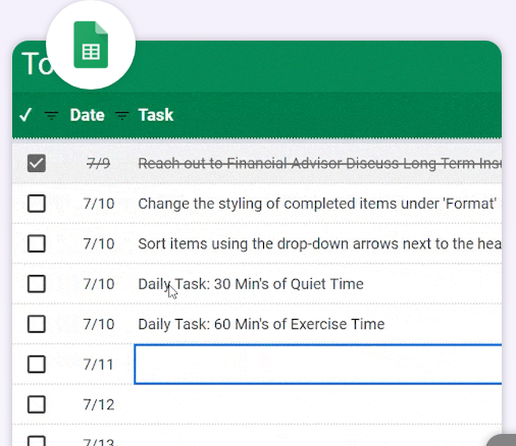Viewport: 516px width, 446px height.
Task: Click the struck-through 7/9 date cell
Action: (x=98, y=164)
